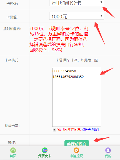This screenshot has width=120, height=160.
Task: Expand the 卡面值 dropdown arrow
Action: tap(101, 16)
